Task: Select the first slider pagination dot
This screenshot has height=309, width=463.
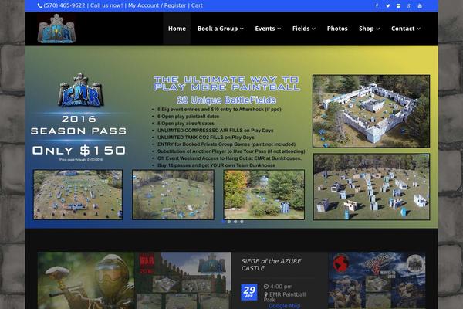Action: pos(223,222)
